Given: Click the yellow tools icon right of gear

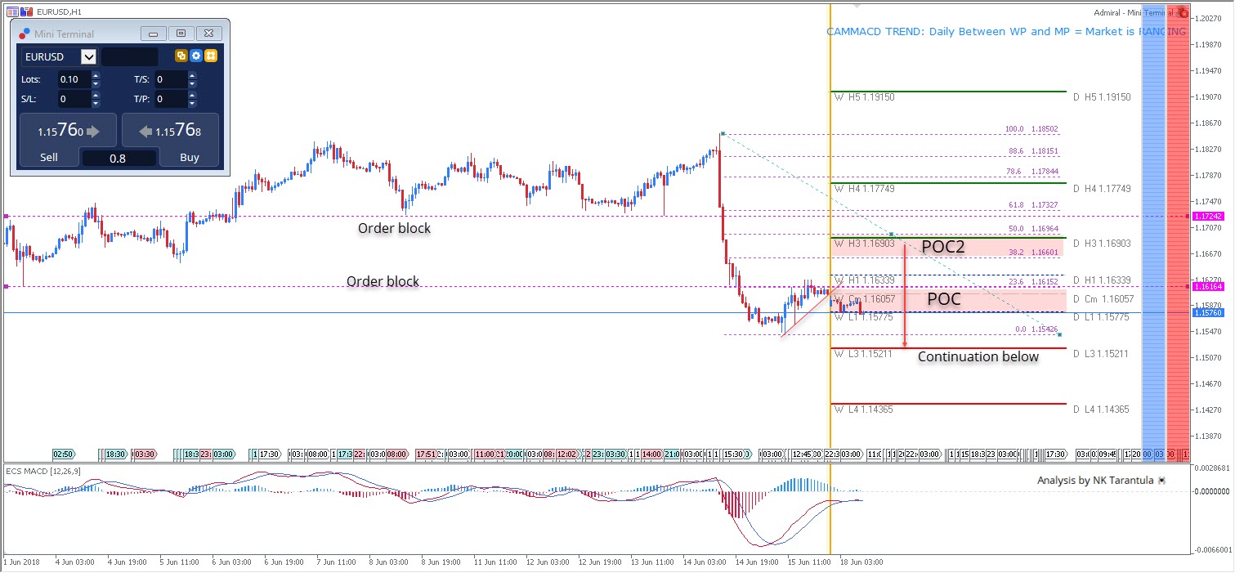Looking at the screenshot, I should (x=210, y=56).
